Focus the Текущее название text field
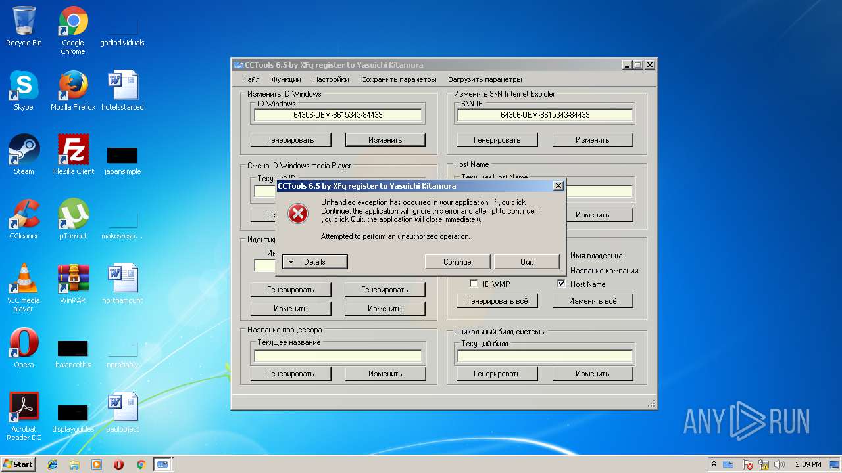 (338, 356)
